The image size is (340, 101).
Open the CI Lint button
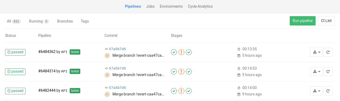point(326,21)
